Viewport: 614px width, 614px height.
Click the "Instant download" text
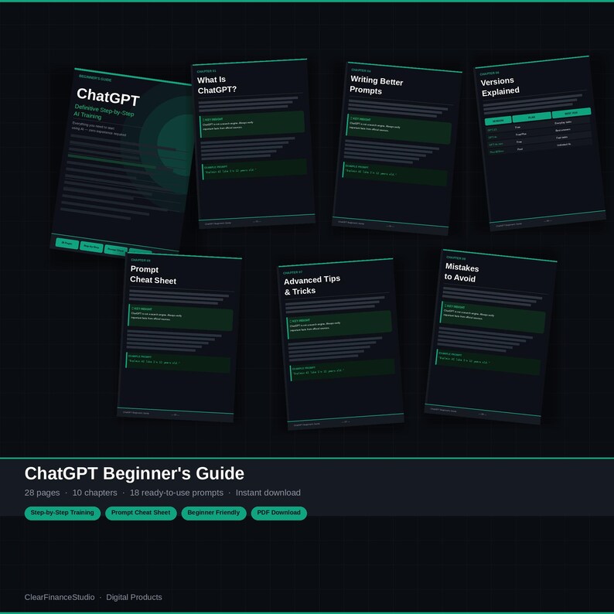[x=268, y=493]
